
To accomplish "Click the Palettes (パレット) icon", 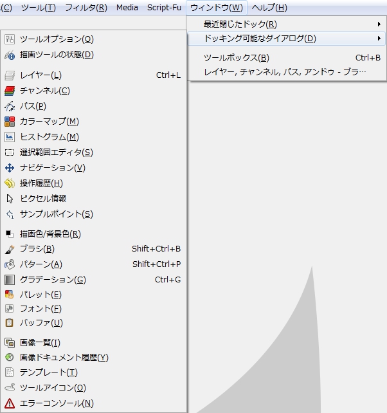I will point(10,295).
